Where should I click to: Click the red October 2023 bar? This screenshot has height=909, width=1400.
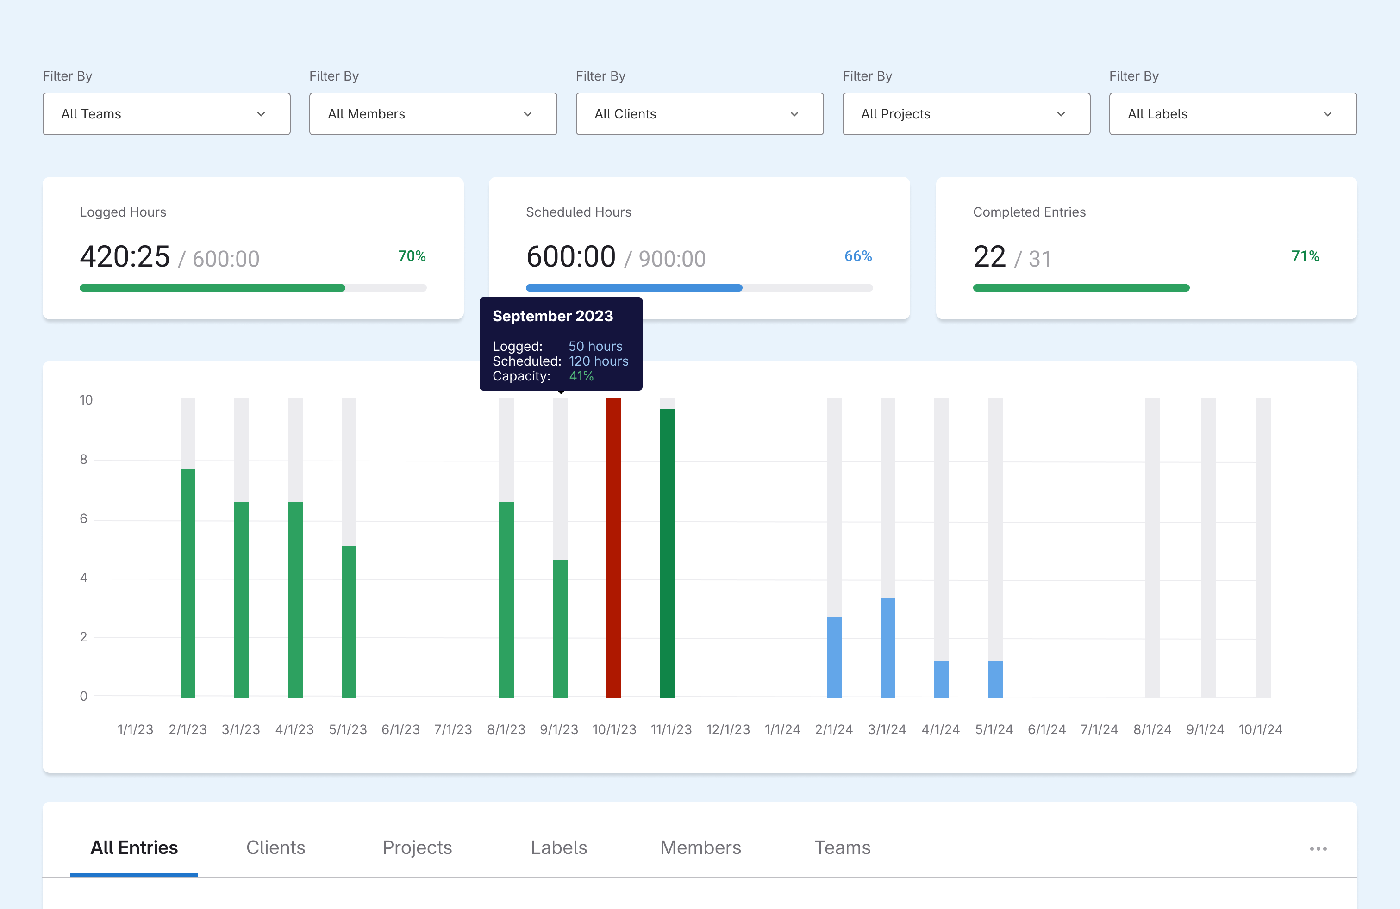click(613, 547)
